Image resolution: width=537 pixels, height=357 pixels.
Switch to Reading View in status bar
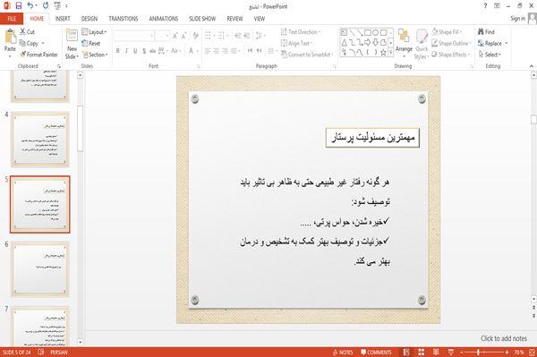[436, 352]
